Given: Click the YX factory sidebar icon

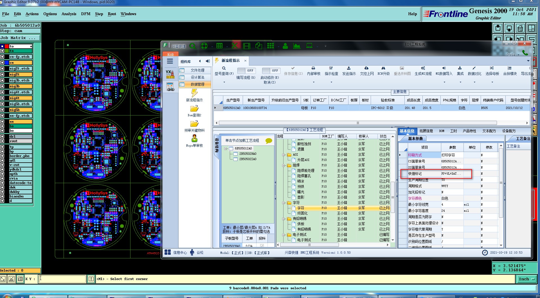Looking at the screenshot, I should (170, 74).
